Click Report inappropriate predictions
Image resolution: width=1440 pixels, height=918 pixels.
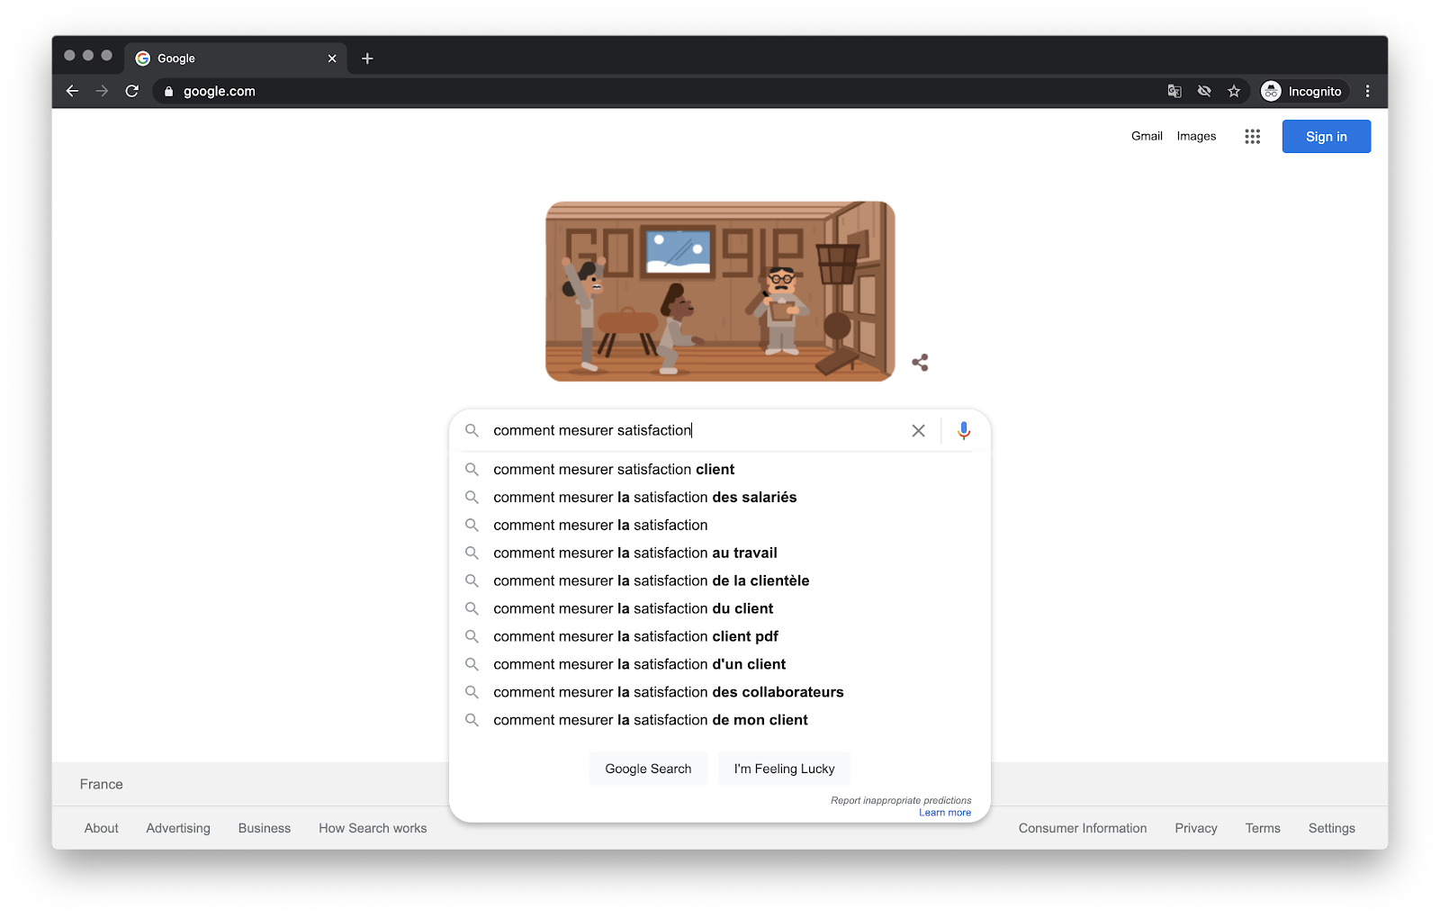901,800
